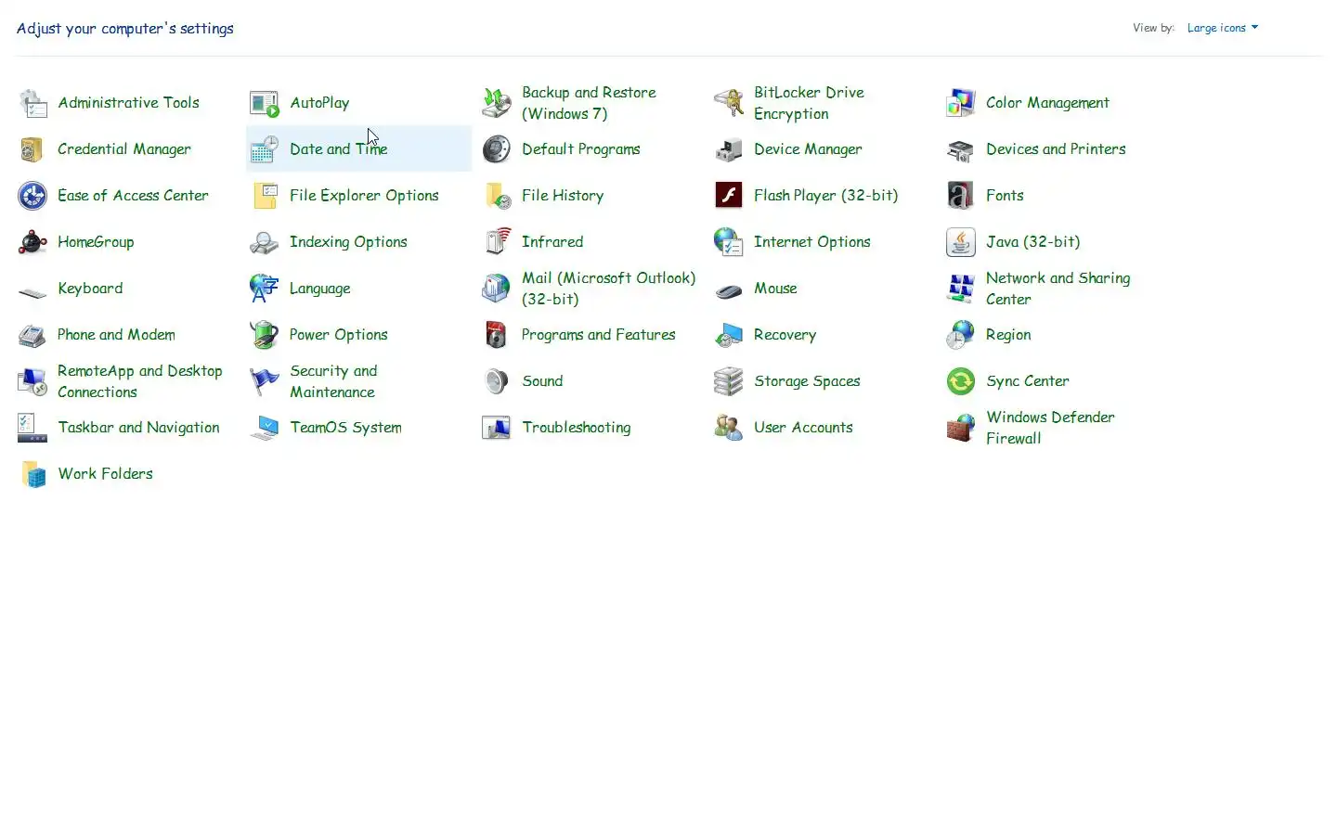The image size is (1337, 835).
Task: Open the TeamOS System icon
Action: [265, 428]
